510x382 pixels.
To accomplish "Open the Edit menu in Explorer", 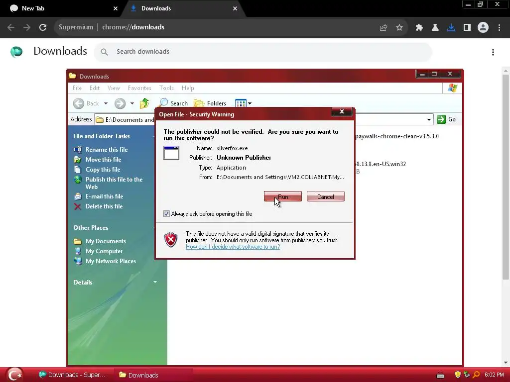I will point(95,88).
